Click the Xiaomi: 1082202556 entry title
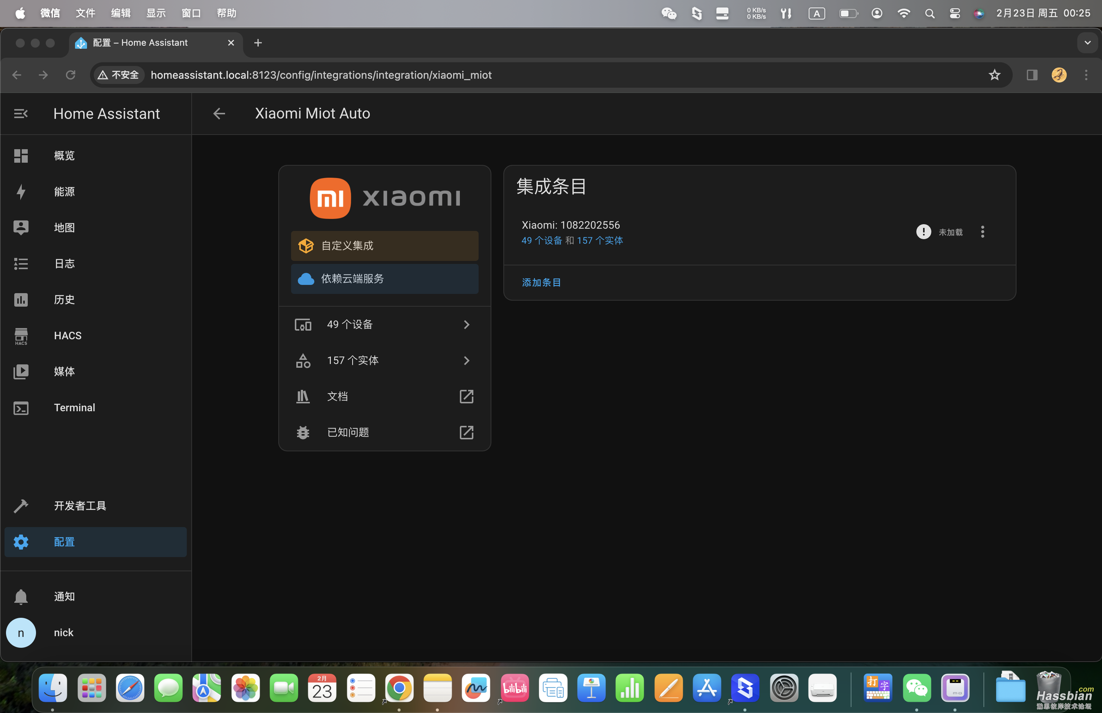 pyautogui.click(x=571, y=225)
